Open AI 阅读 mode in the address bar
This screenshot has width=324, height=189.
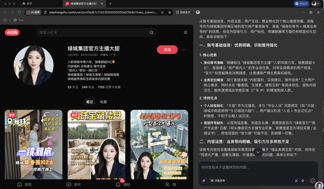[x=33, y=12]
